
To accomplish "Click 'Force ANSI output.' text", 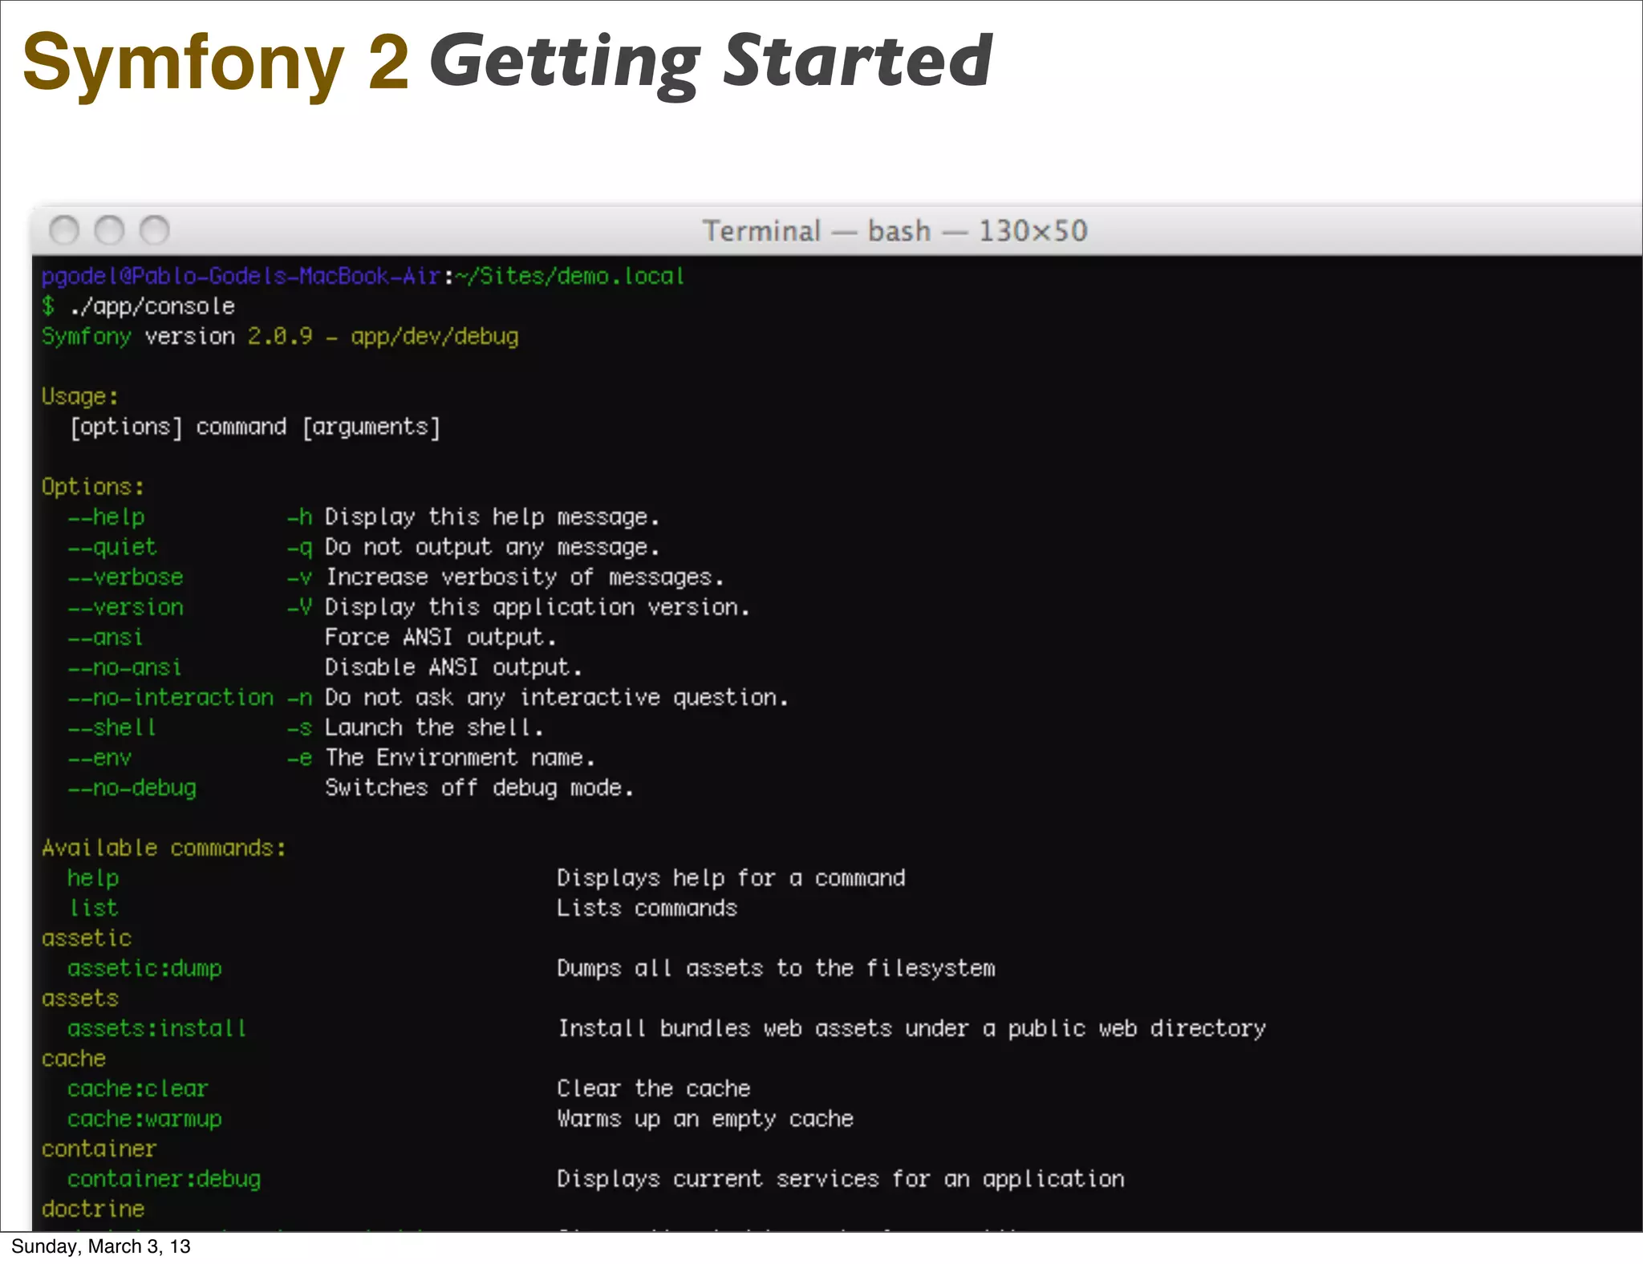I will (x=440, y=638).
